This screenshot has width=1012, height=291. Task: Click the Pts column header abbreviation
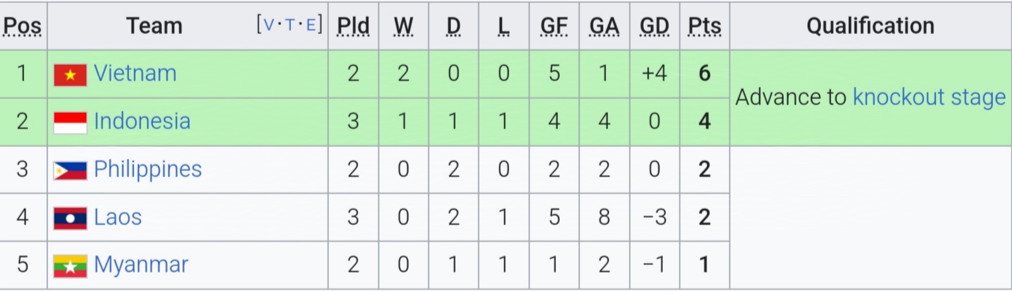tap(704, 26)
